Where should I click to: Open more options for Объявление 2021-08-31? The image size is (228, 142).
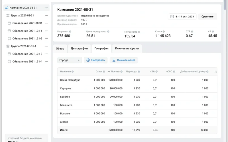coord(46,23)
